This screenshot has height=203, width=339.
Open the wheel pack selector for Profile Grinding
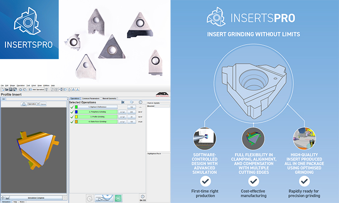click(x=122, y=117)
